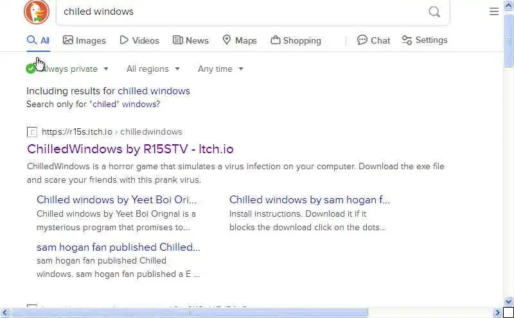
Task: Click the vertical scrollbar thumb
Action: pyautogui.click(x=508, y=39)
